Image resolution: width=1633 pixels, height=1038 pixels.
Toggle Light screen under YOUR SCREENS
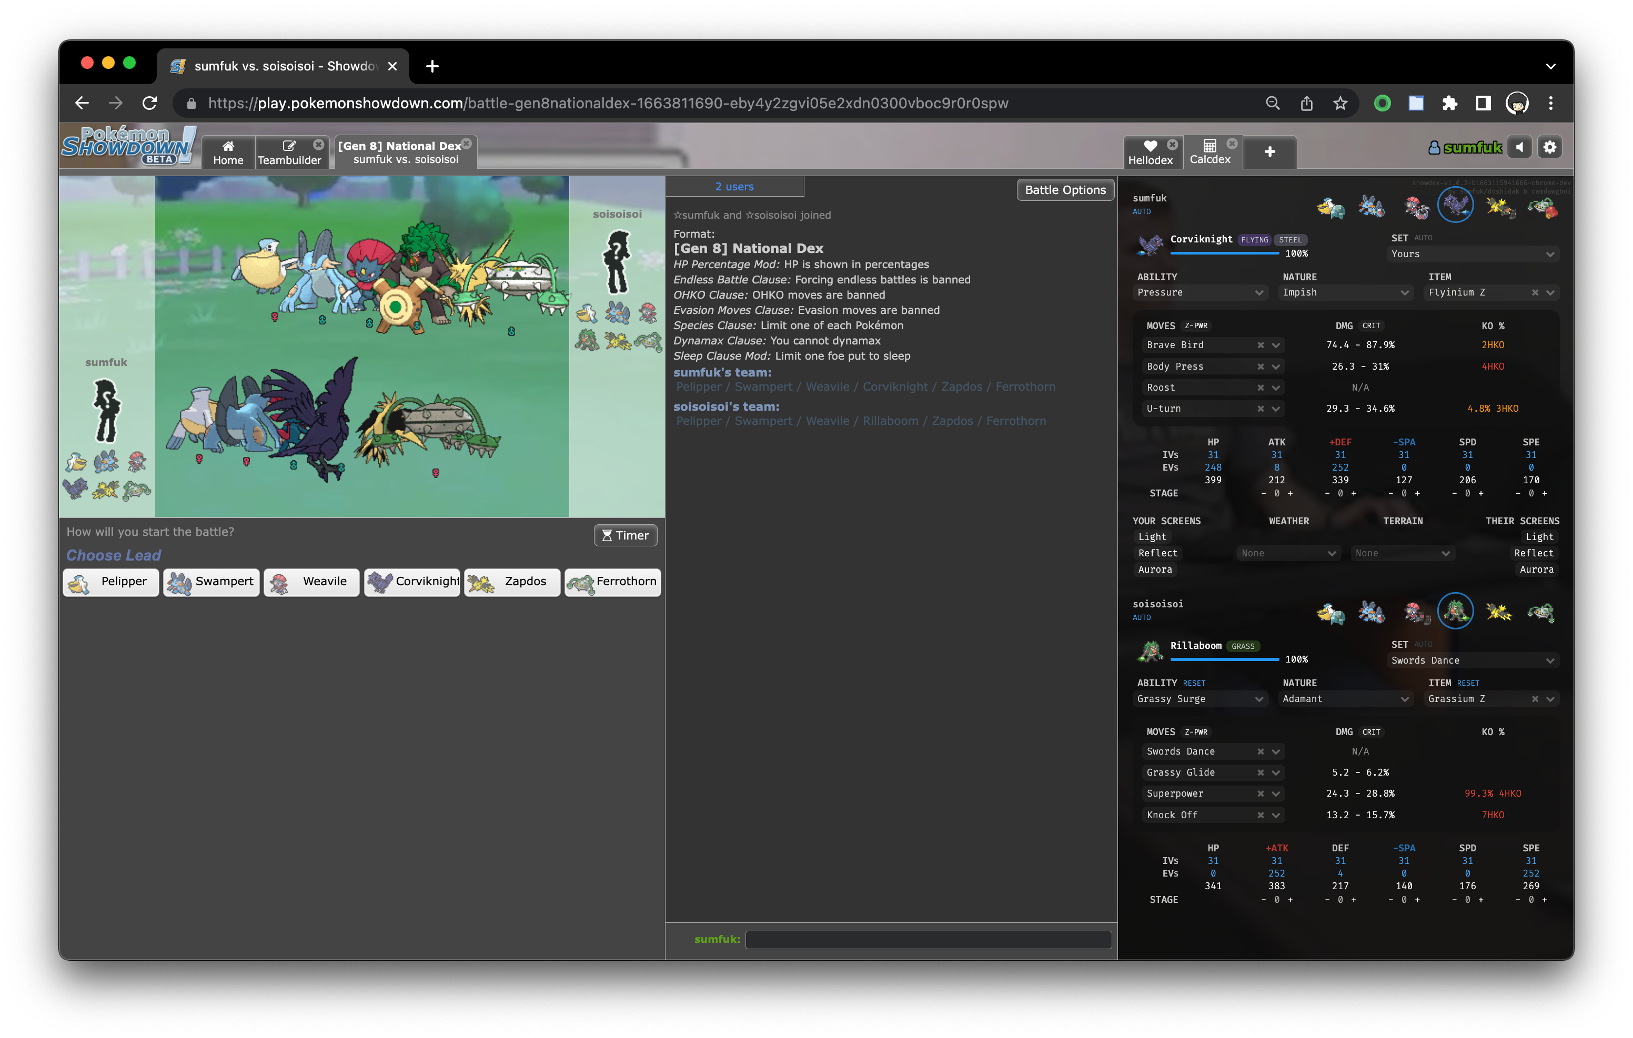pyautogui.click(x=1152, y=536)
